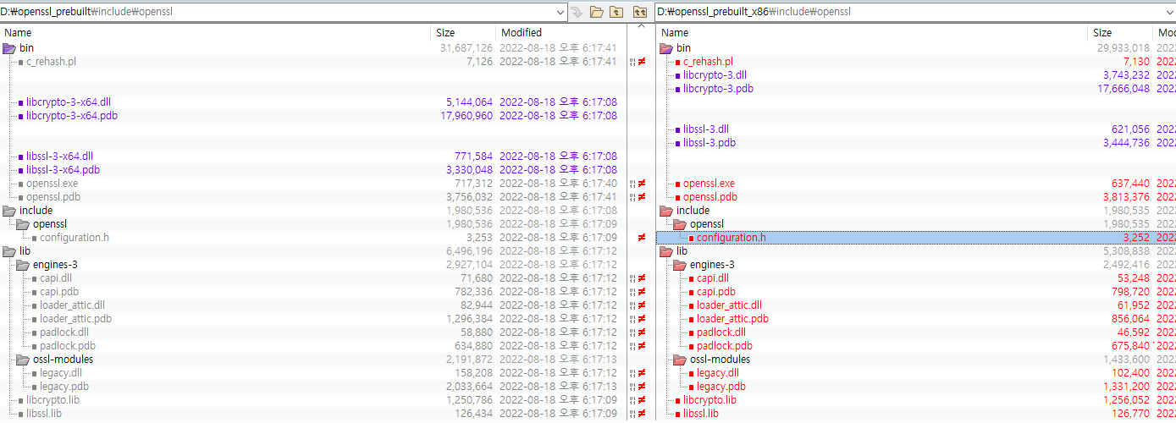Click the up both sides level icon

pyautogui.click(x=640, y=12)
